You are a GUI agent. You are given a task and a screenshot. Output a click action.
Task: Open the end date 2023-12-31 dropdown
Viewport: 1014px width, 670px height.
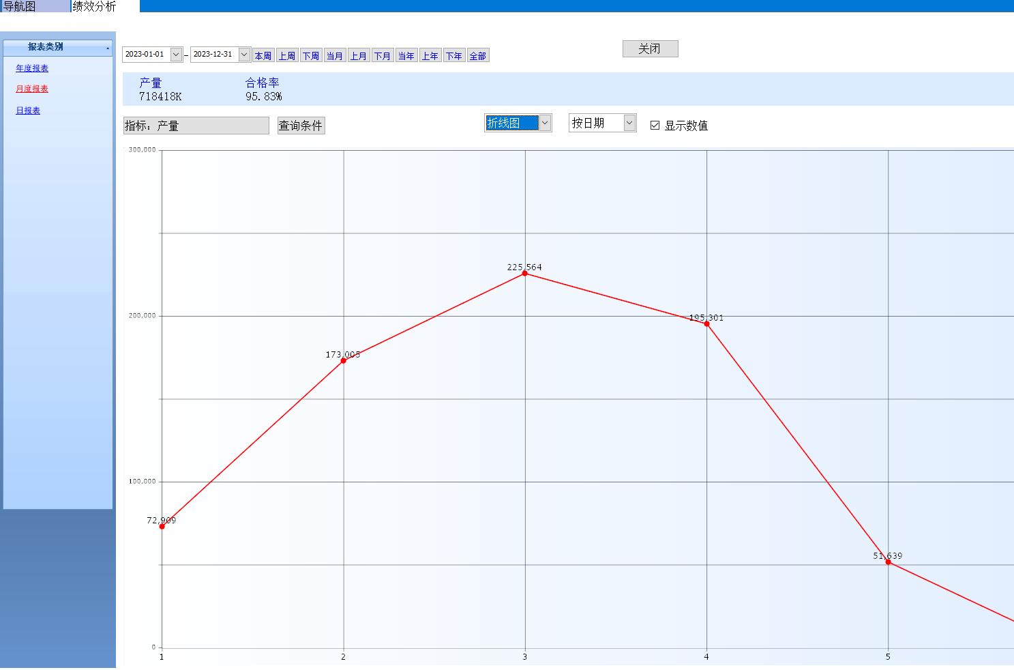pos(244,55)
